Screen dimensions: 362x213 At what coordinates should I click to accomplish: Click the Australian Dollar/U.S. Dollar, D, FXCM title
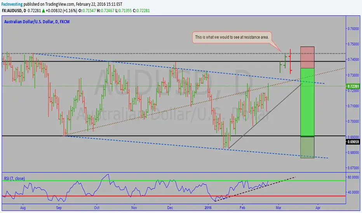(x=37, y=22)
